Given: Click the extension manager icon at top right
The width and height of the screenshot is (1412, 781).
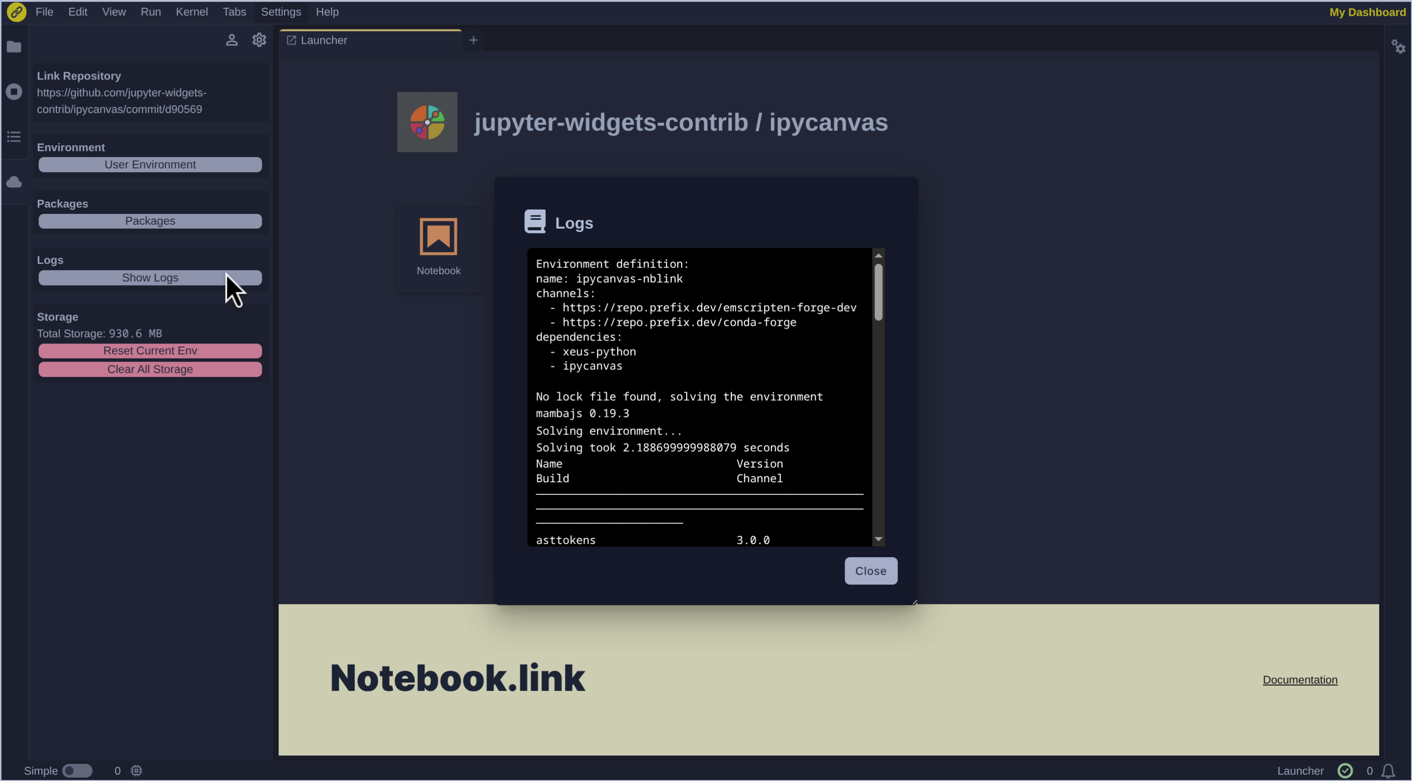Looking at the screenshot, I should pyautogui.click(x=1399, y=47).
